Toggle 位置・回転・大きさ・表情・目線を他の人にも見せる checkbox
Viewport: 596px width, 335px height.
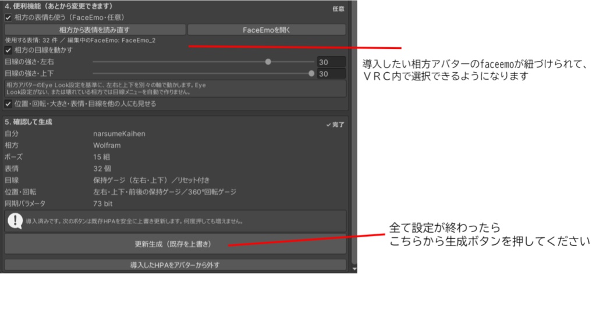tap(8, 104)
